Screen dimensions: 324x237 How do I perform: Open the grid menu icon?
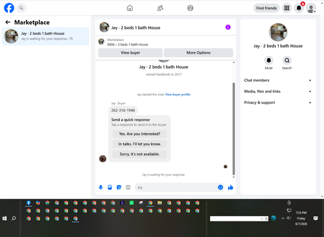click(286, 8)
